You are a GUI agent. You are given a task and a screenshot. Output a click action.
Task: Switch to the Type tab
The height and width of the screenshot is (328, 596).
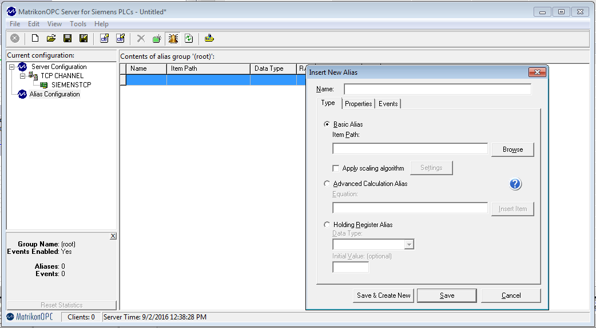(328, 103)
